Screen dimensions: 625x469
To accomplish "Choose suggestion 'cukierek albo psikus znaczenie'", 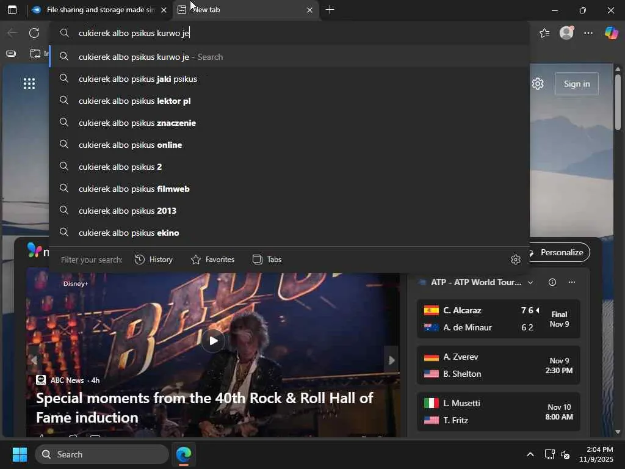I will [289, 123].
